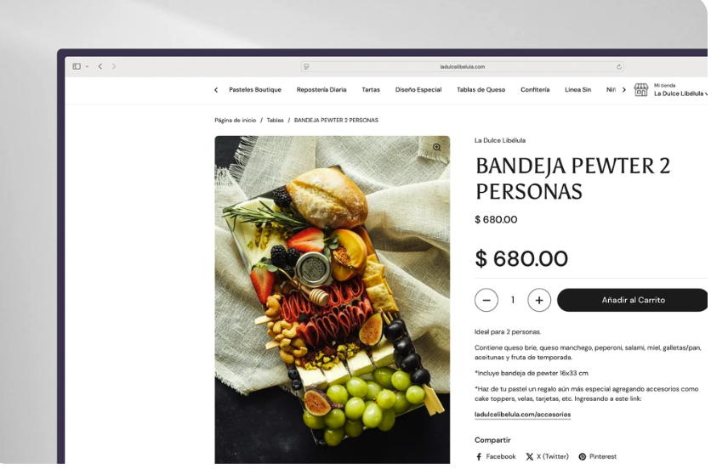Share the product on X (Twitter)
The width and height of the screenshot is (711, 474).
[548, 456]
